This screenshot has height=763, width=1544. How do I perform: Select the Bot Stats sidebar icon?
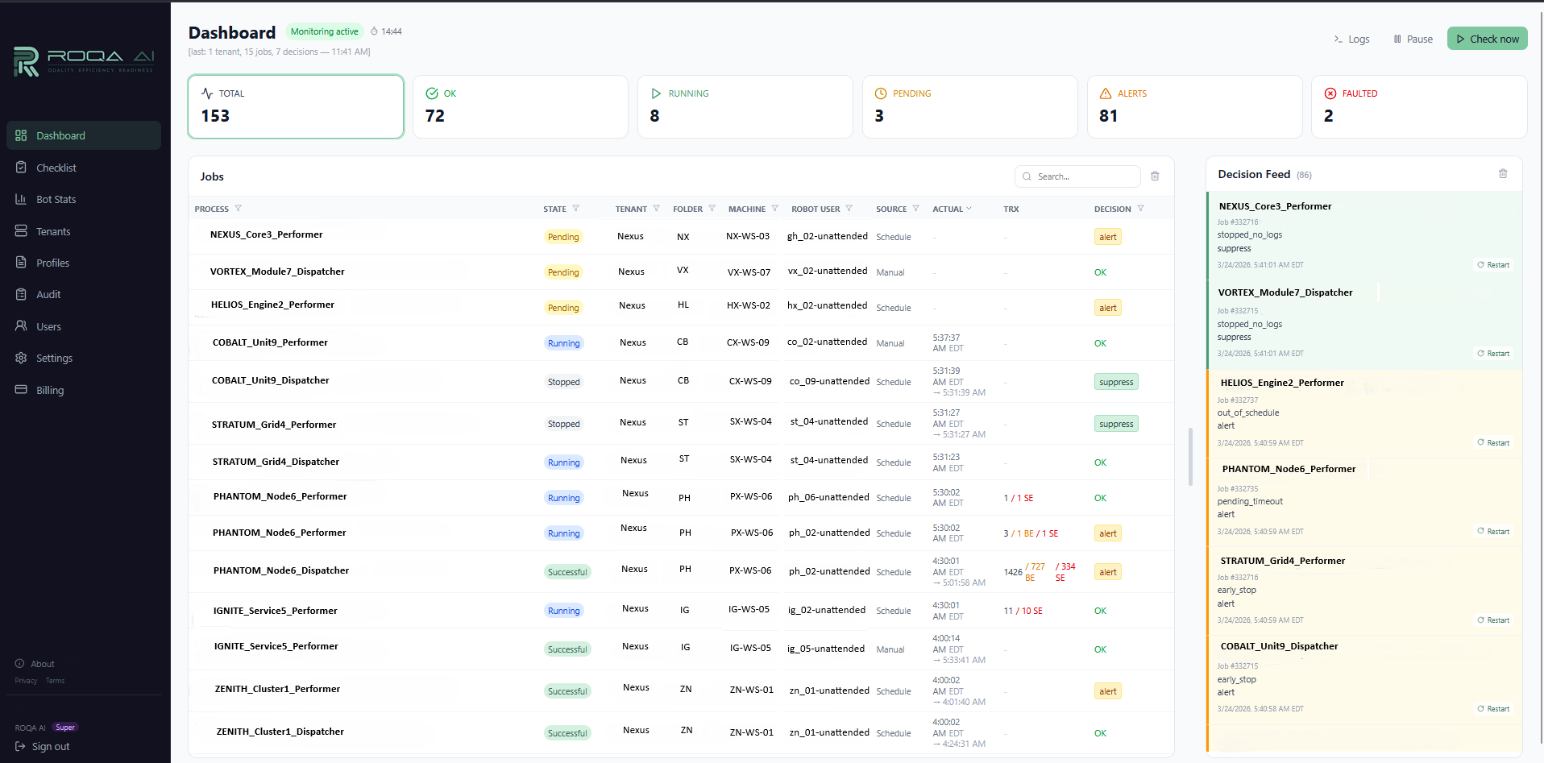(20, 199)
